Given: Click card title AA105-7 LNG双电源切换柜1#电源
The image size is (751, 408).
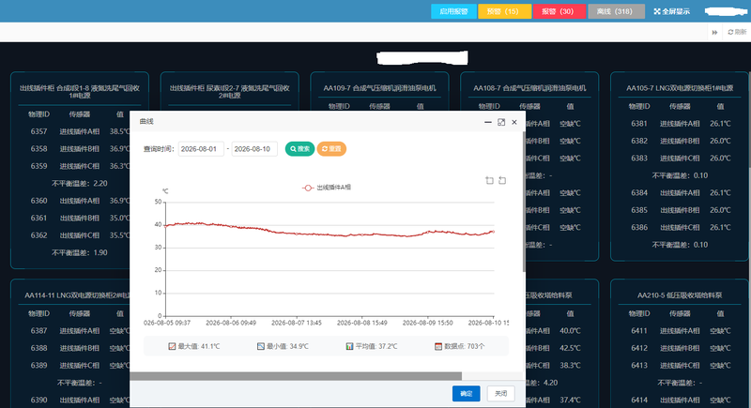Looking at the screenshot, I should click(680, 88).
